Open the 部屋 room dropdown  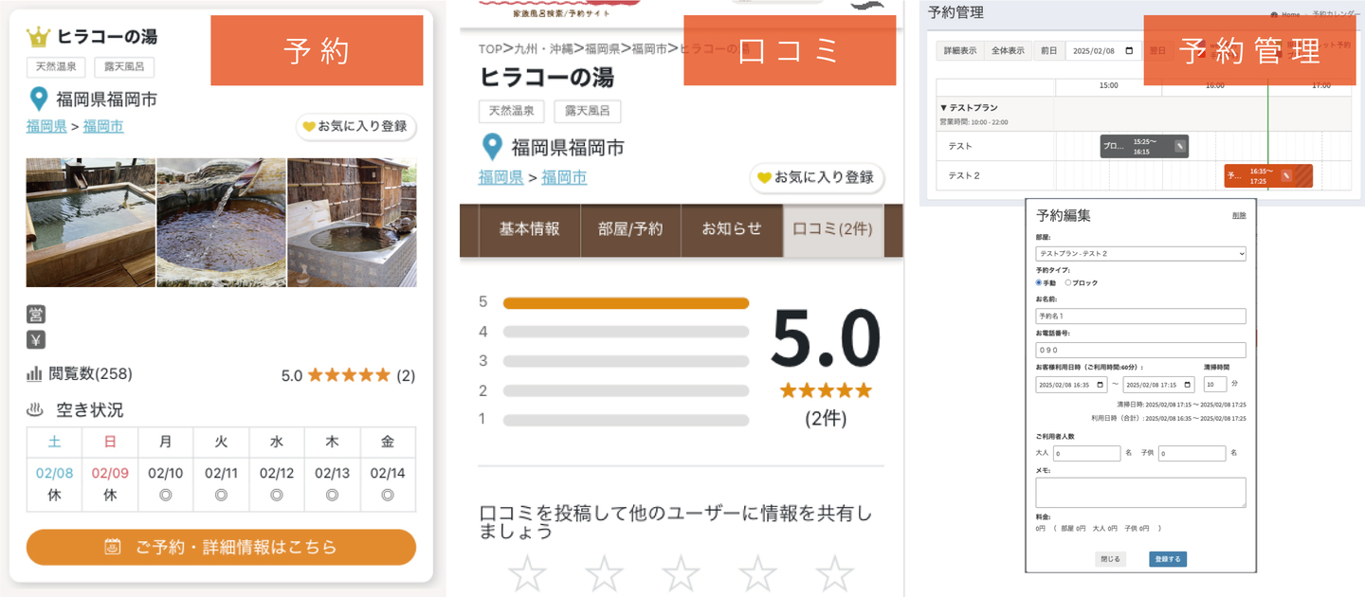point(1140,254)
